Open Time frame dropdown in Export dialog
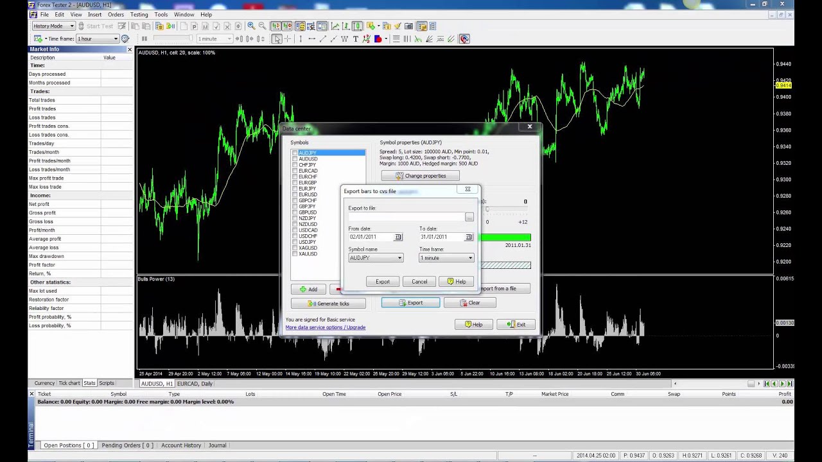Screen dimensions: 822x462 [x=446, y=258]
